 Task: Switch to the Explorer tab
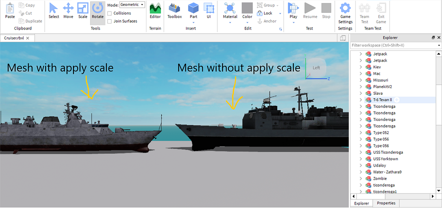(x=361, y=203)
